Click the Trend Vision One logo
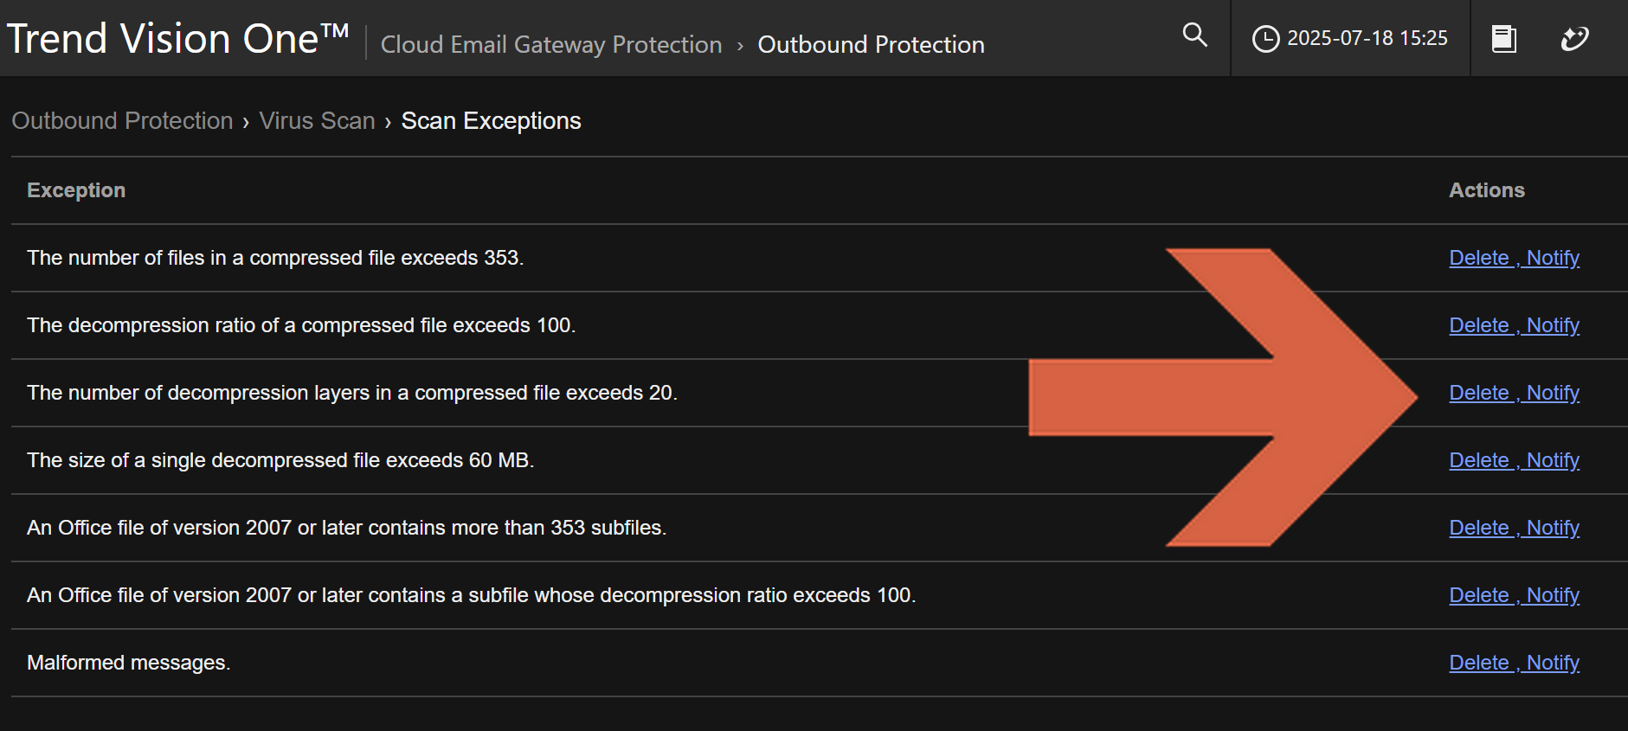This screenshot has height=731, width=1628. tap(177, 39)
